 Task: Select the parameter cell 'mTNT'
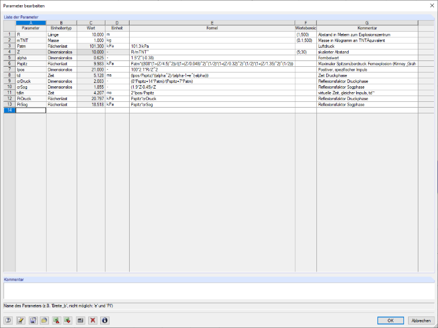click(x=31, y=40)
